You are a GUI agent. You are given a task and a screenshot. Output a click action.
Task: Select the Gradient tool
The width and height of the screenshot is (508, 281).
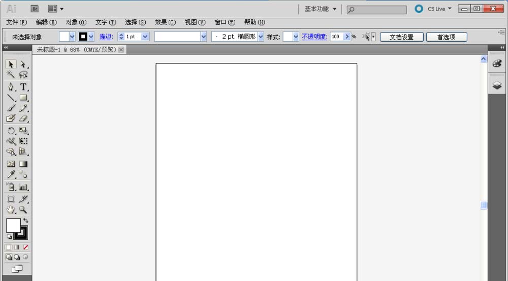click(x=23, y=164)
